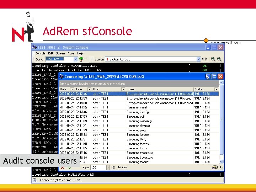Maximize the Console log window

tap(214, 76)
